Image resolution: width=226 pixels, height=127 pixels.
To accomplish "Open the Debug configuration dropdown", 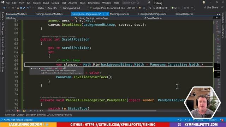I will [42, 8].
